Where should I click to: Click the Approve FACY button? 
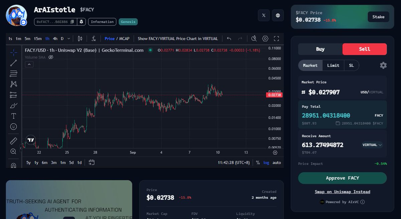click(x=343, y=178)
